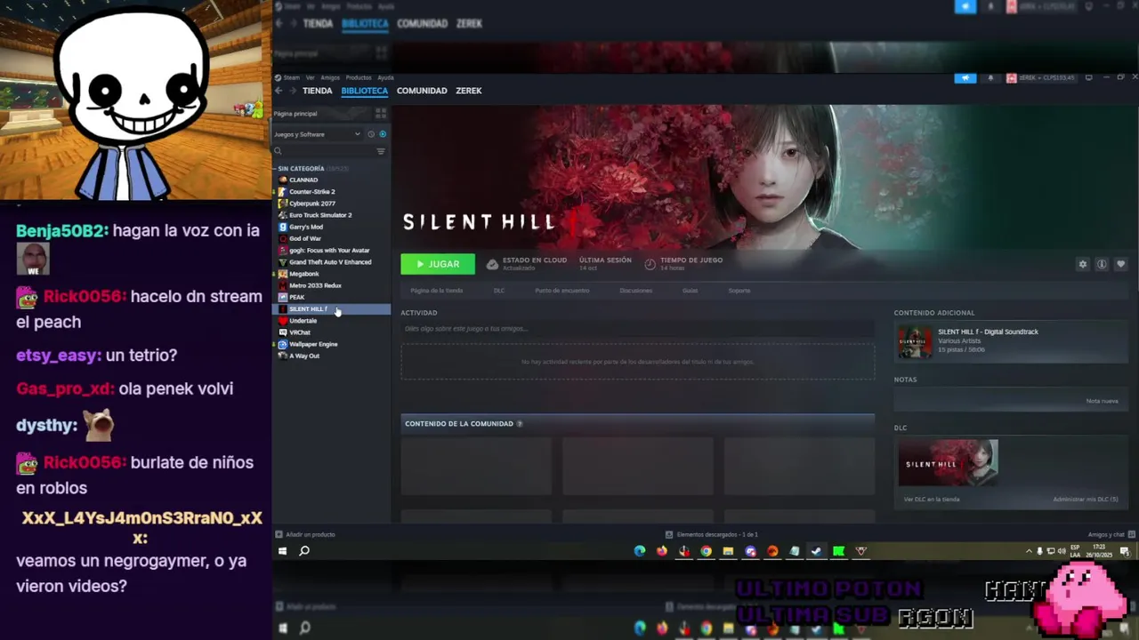Open the DLC tab link
The width and height of the screenshot is (1139, 640).
point(499,291)
